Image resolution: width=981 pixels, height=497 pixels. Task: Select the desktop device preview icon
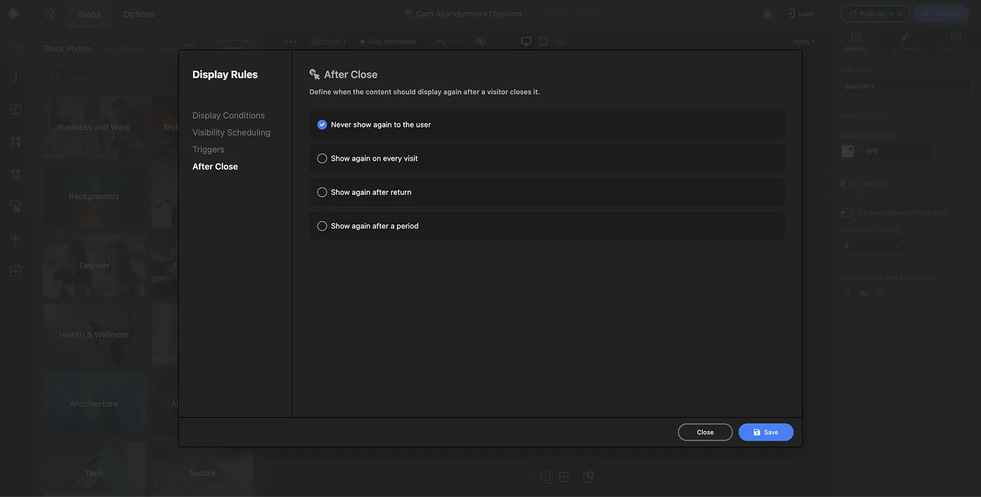click(x=526, y=42)
